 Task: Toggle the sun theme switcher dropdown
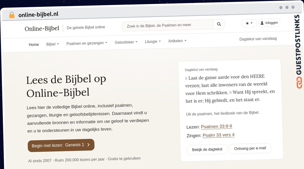[249, 23]
